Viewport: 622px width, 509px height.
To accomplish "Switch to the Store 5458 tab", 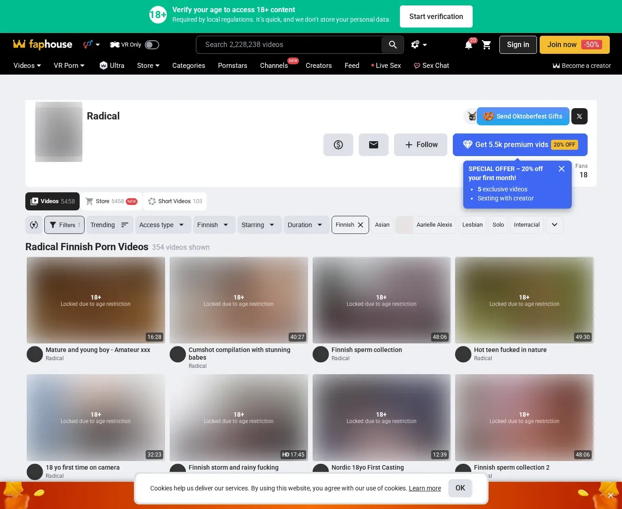I will 111,201.
